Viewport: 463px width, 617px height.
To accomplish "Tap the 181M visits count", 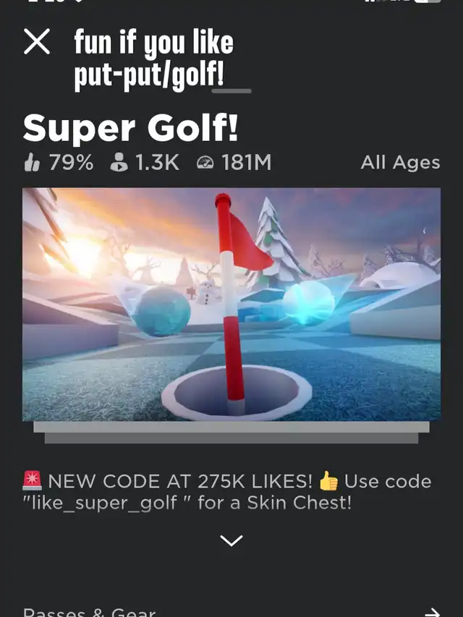I will coord(247,162).
